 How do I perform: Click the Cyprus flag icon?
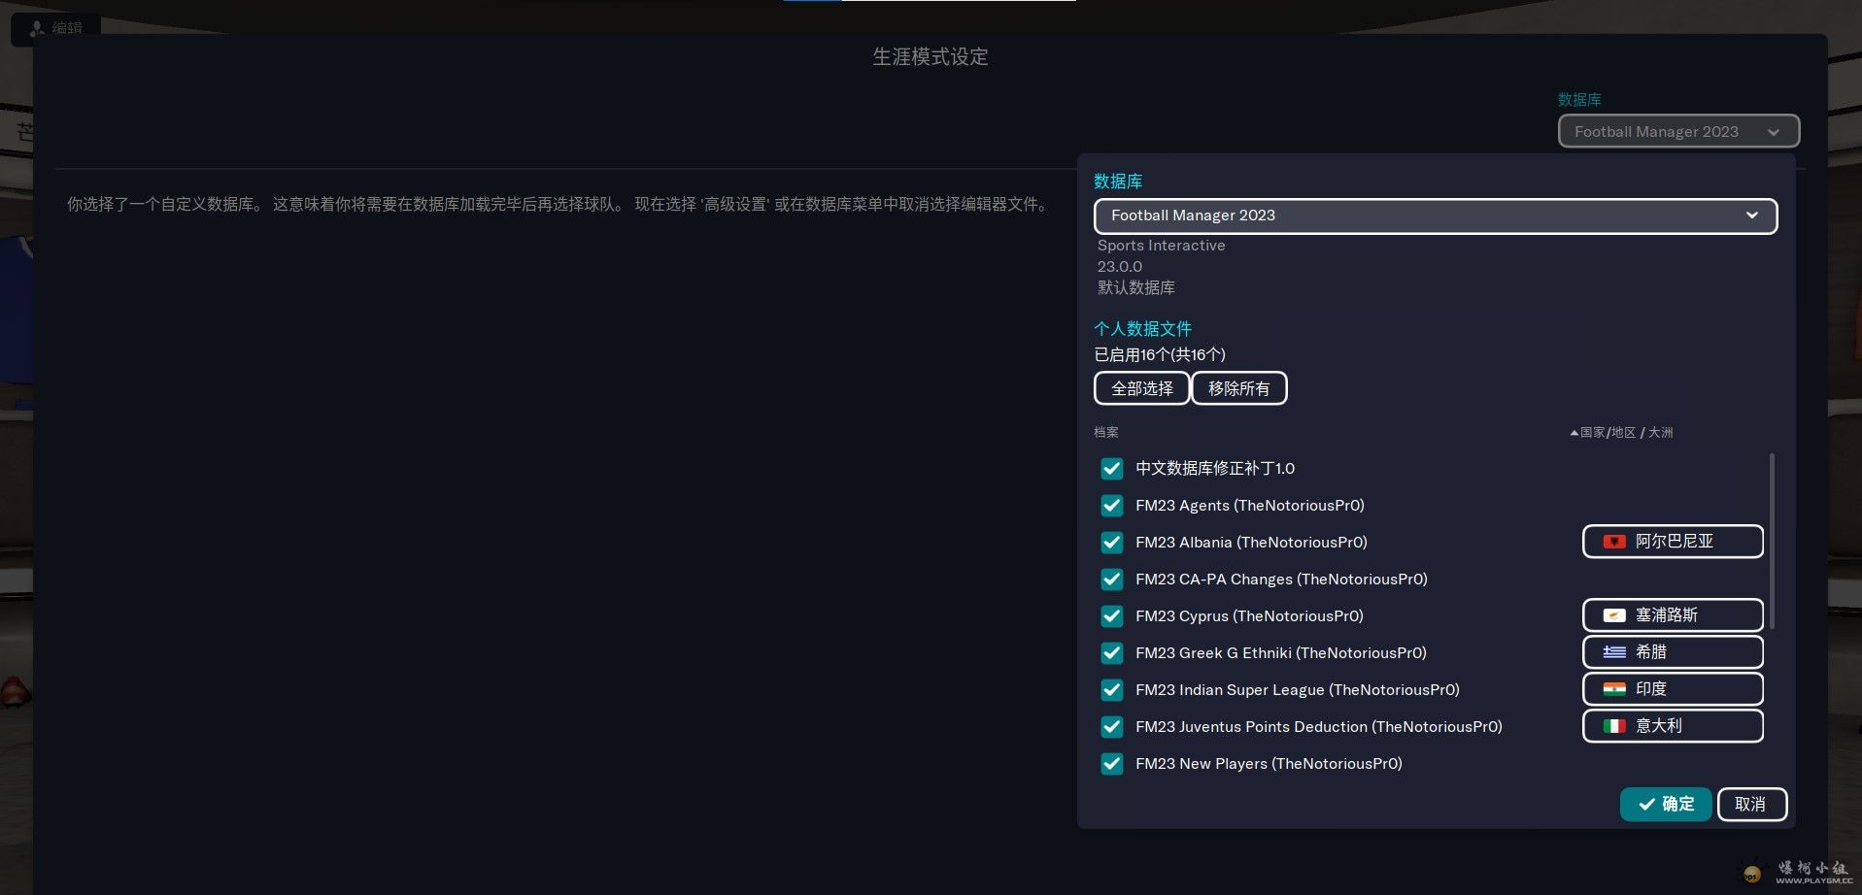[x=1613, y=615]
